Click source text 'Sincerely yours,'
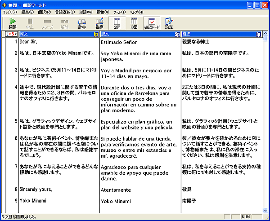 36,190
